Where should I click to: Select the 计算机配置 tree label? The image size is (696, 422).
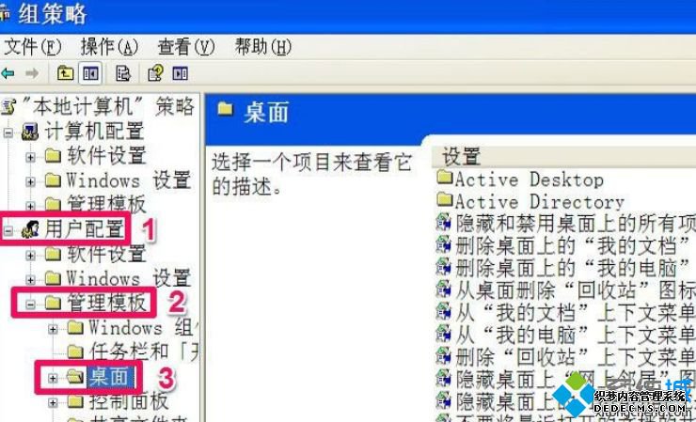pyautogui.click(x=94, y=132)
